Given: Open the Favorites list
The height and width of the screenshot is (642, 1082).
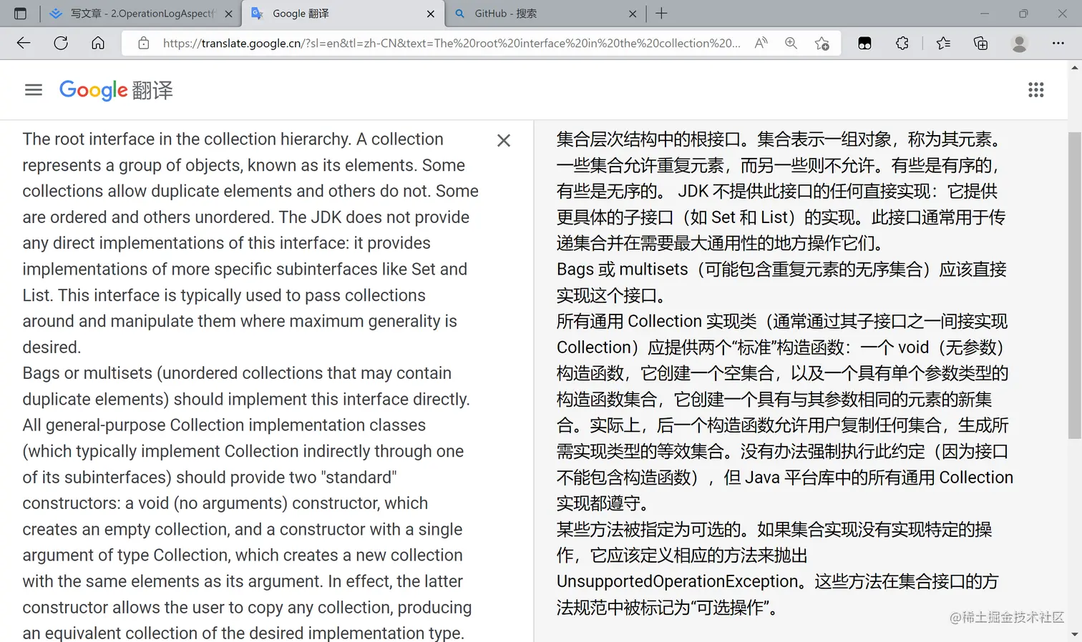Looking at the screenshot, I should point(943,43).
